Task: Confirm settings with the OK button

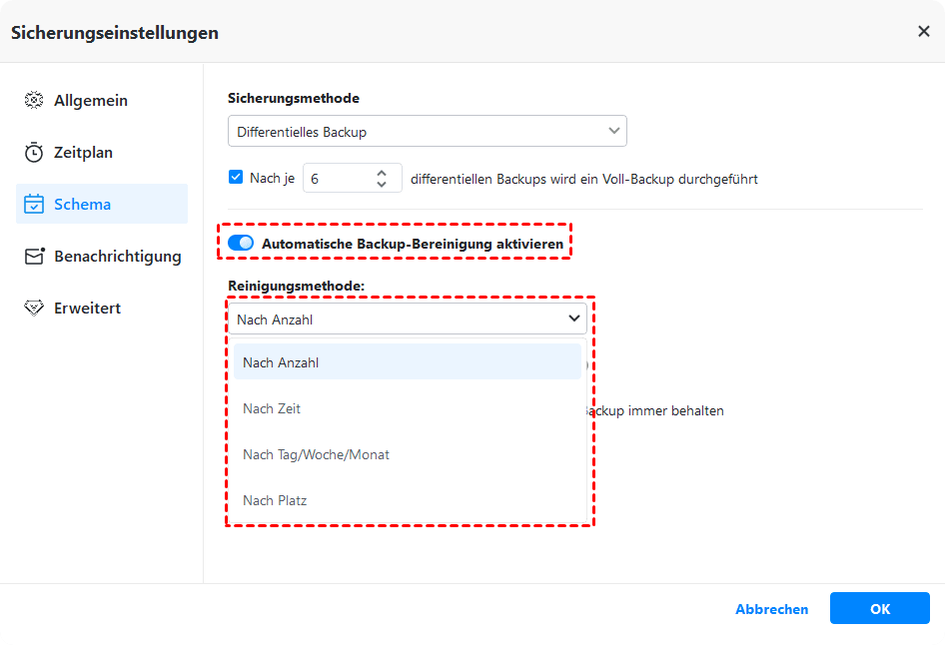Action: tap(879, 609)
